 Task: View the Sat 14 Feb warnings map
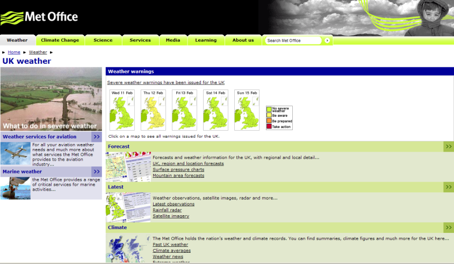pos(215,110)
